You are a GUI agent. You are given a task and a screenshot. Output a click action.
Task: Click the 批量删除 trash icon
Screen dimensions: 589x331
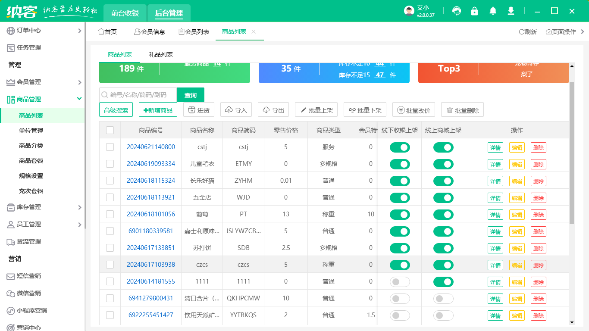(450, 110)
